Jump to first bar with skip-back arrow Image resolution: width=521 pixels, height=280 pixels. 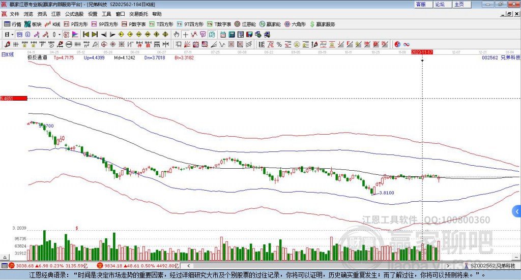point(85,35)
